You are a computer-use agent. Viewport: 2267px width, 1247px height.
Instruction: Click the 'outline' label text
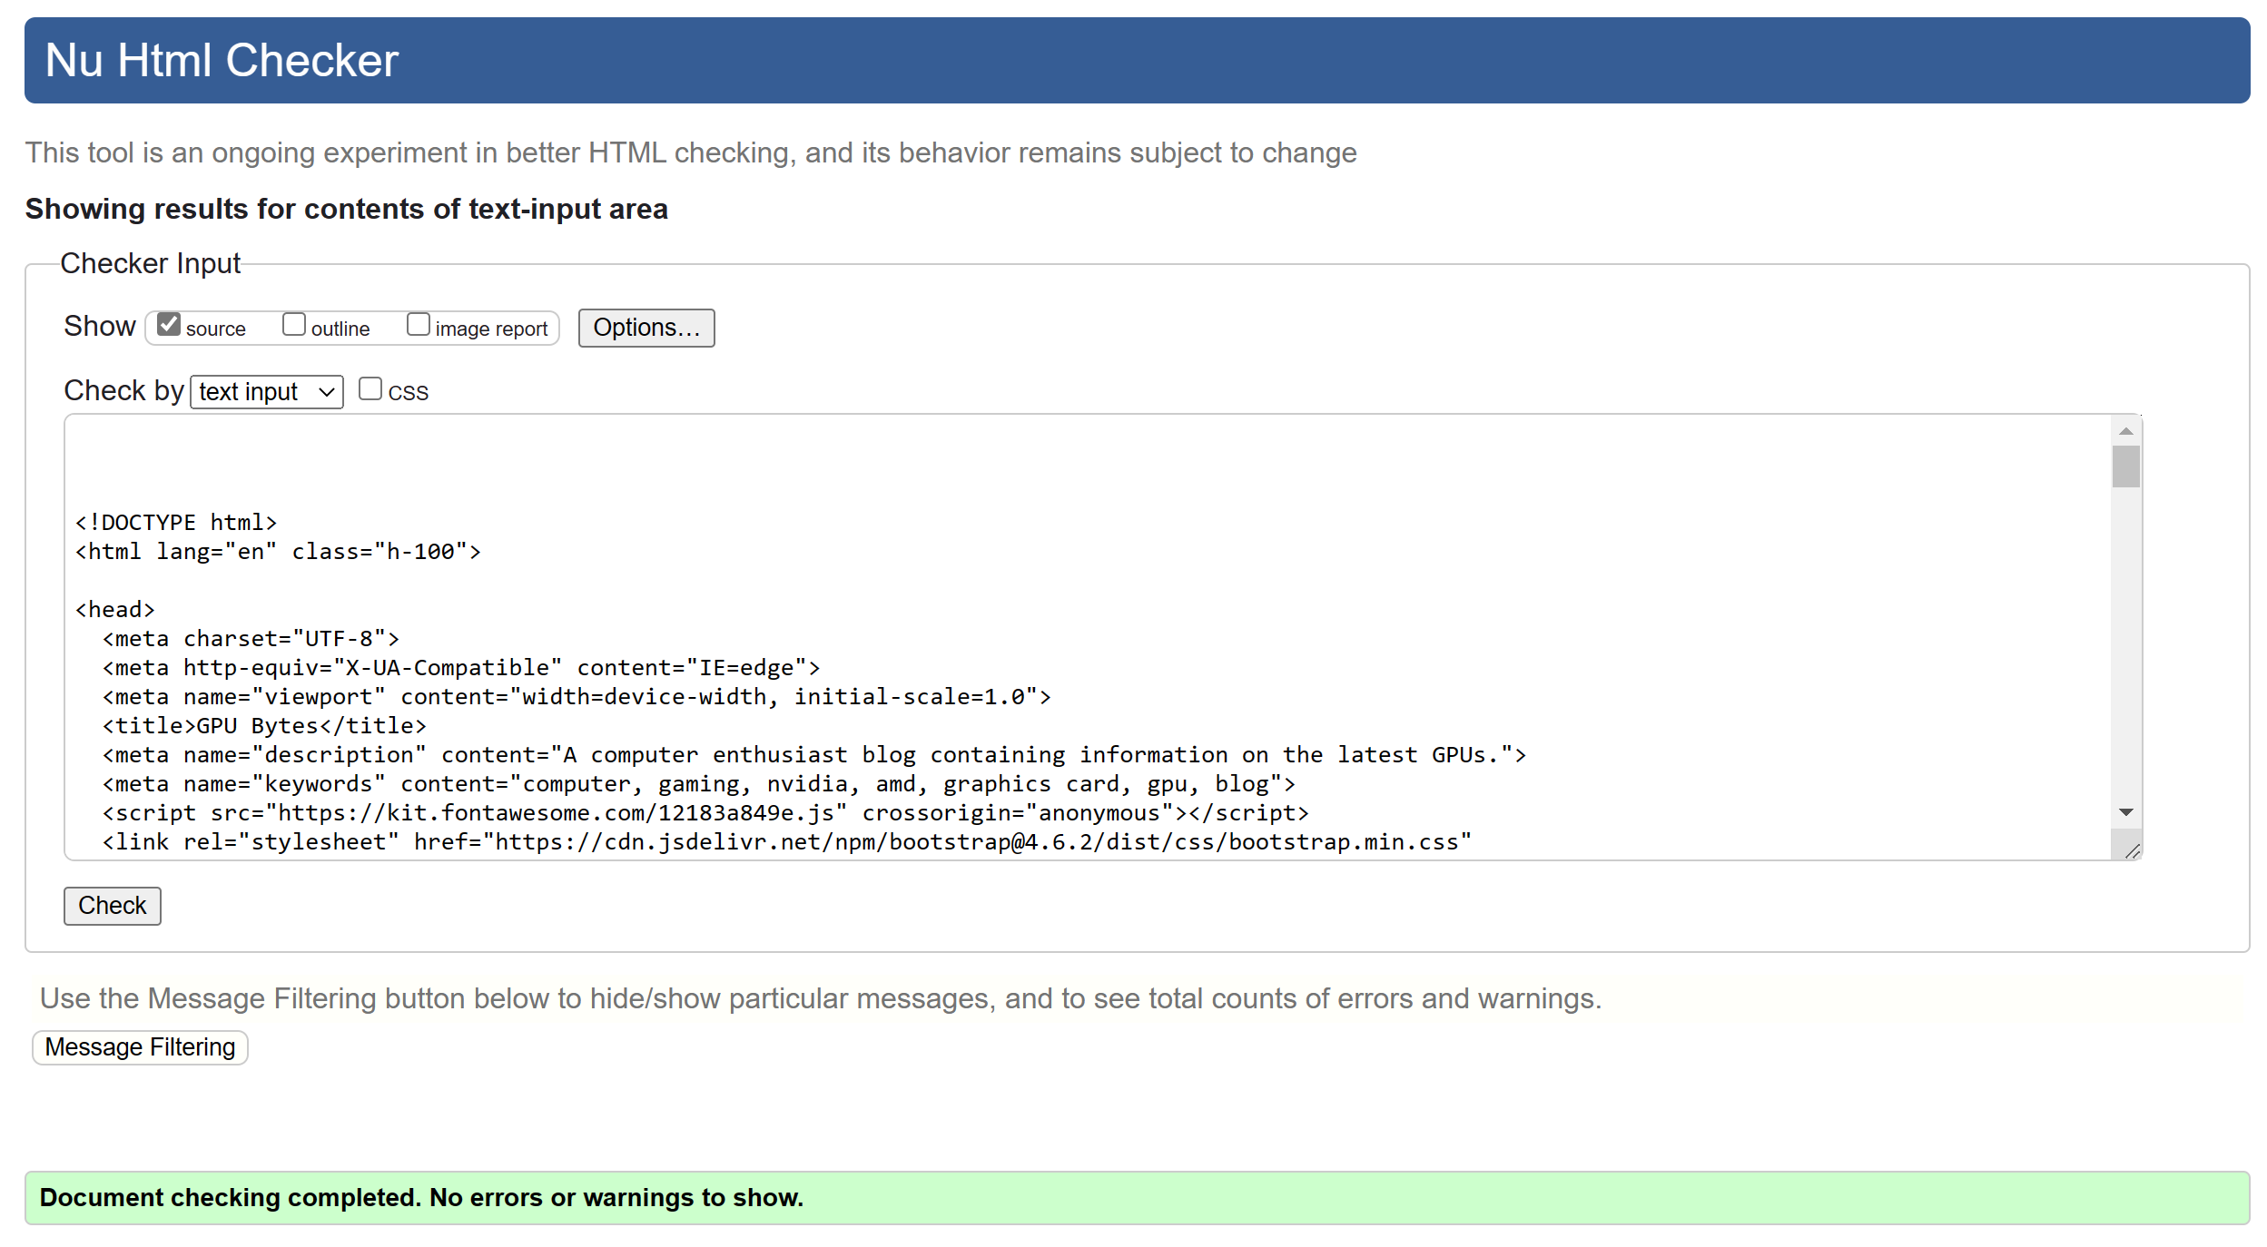340,329
